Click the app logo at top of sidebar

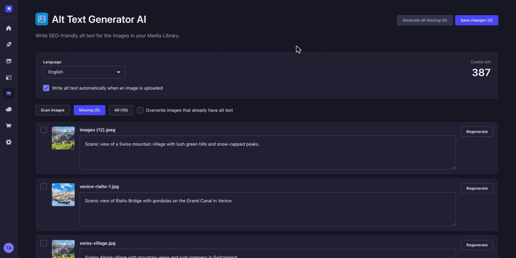tap(9, 9)
